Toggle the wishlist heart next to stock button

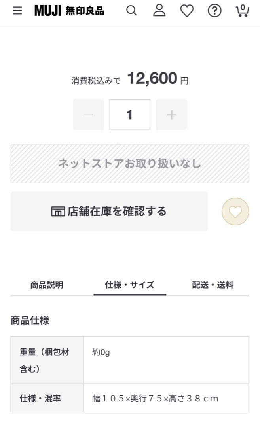pos(235,212)
